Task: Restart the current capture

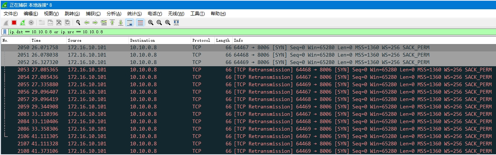Action: (x=23, y=23)
